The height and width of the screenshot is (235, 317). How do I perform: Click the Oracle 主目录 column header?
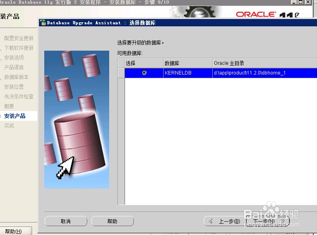pyautogui.click(x=265, y=63)
